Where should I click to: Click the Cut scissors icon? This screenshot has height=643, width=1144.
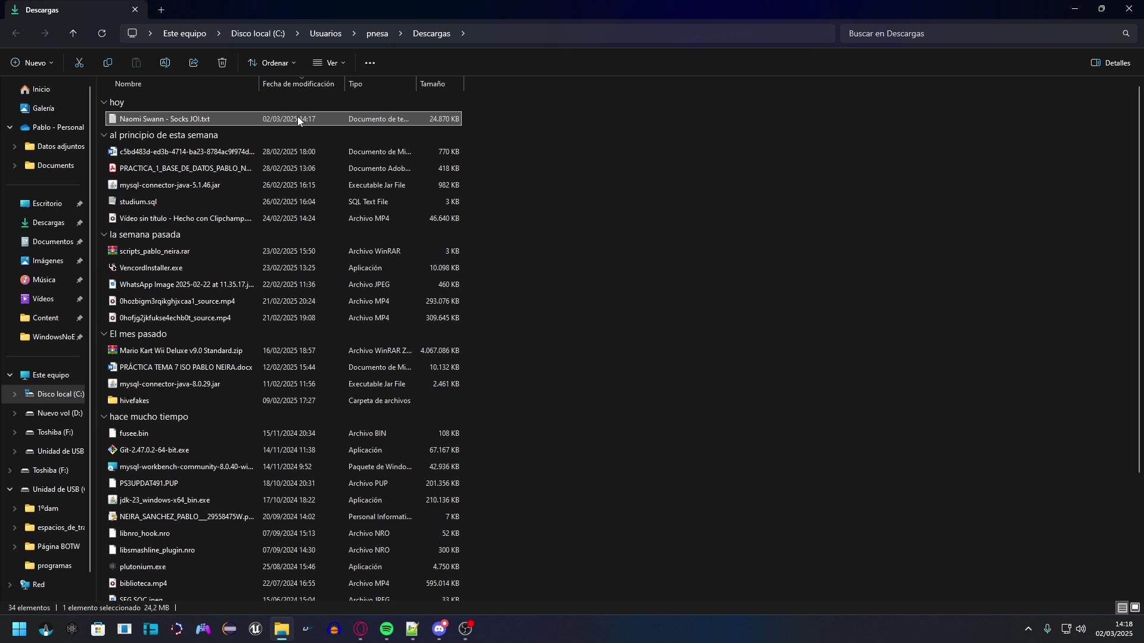pos(79,63)
